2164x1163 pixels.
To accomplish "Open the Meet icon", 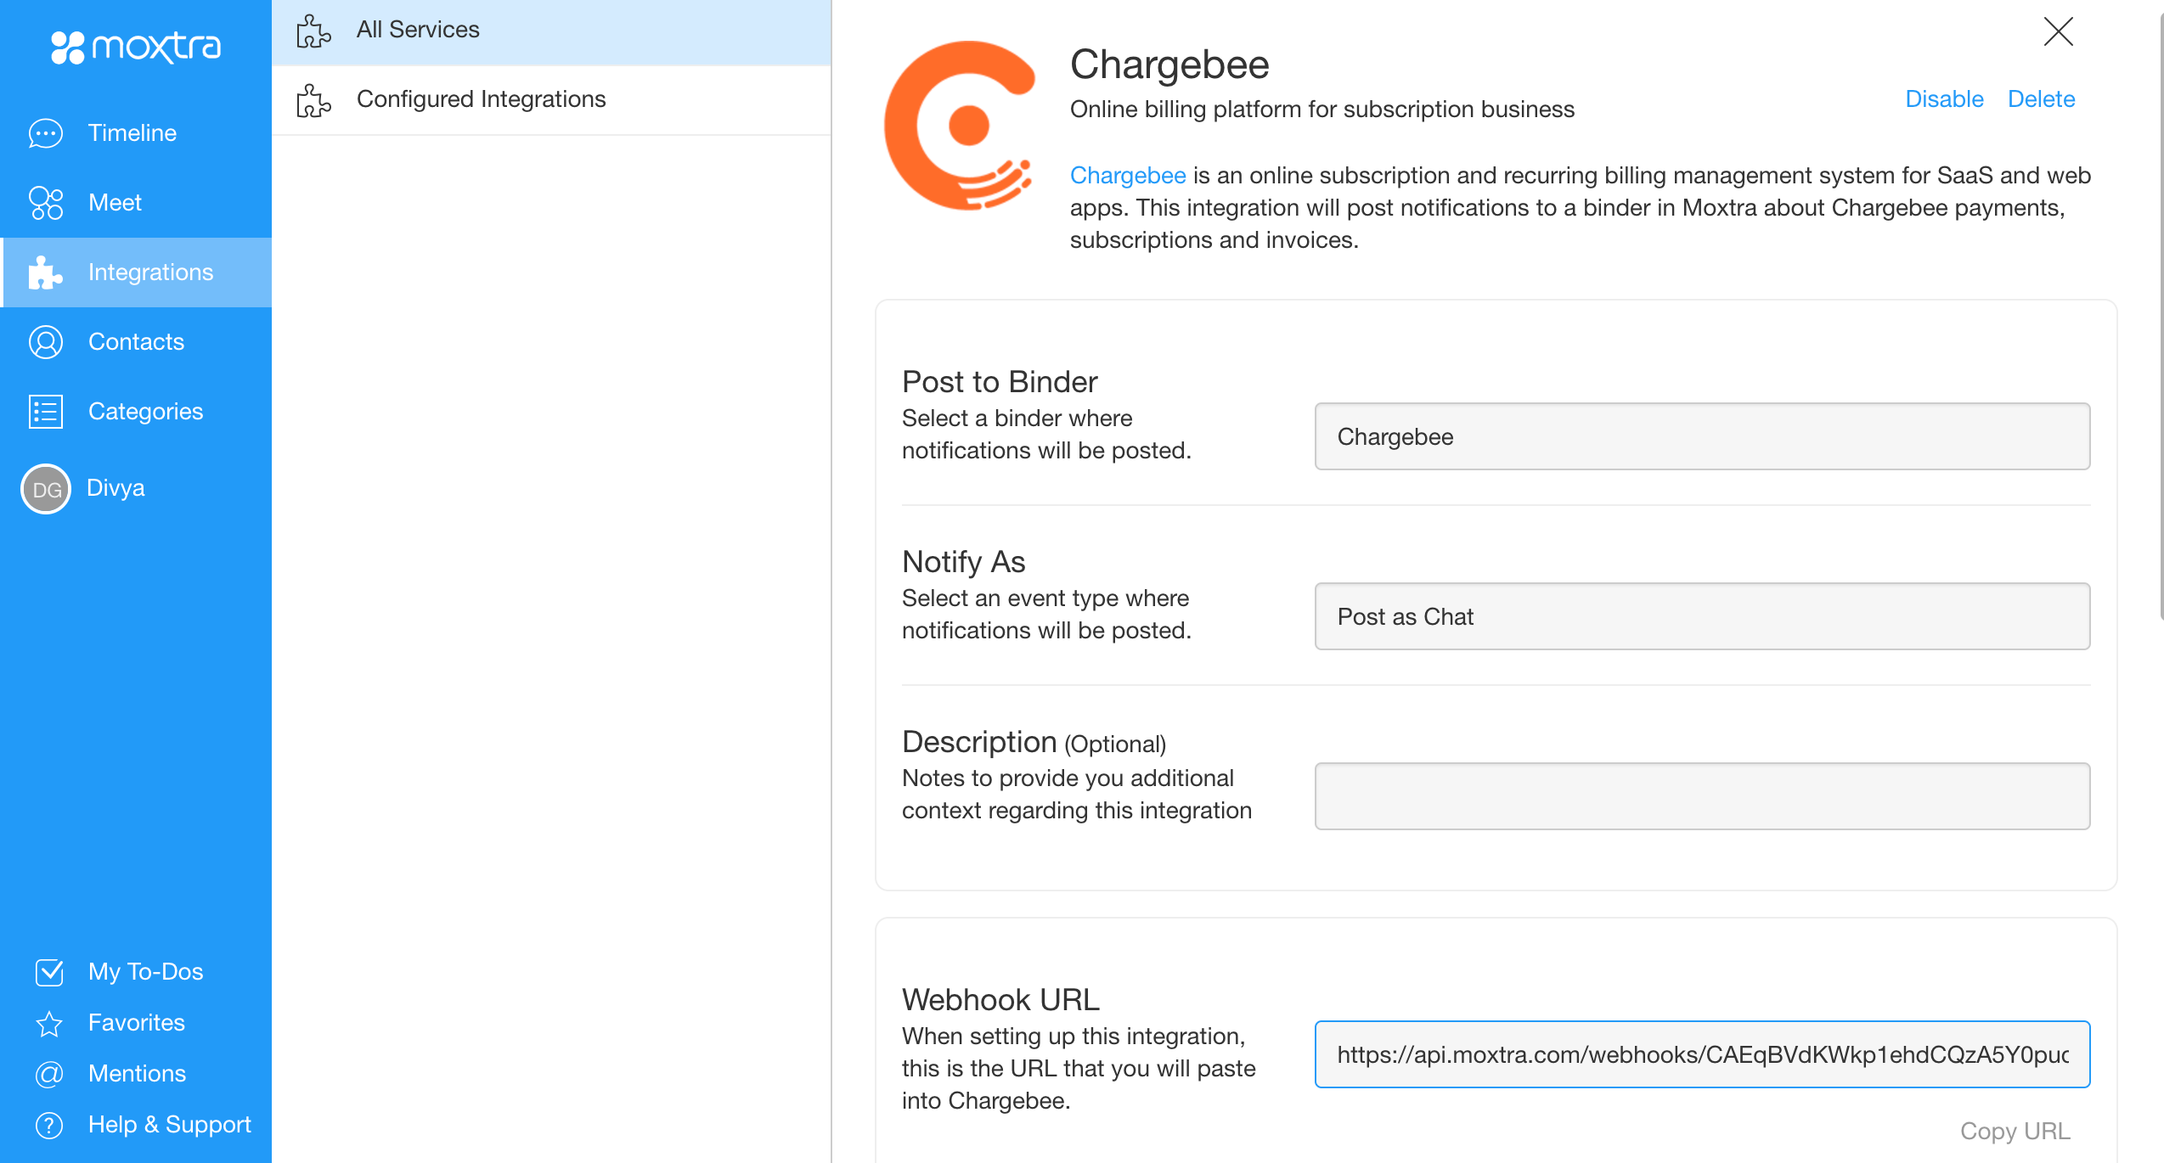I will 46,203.
